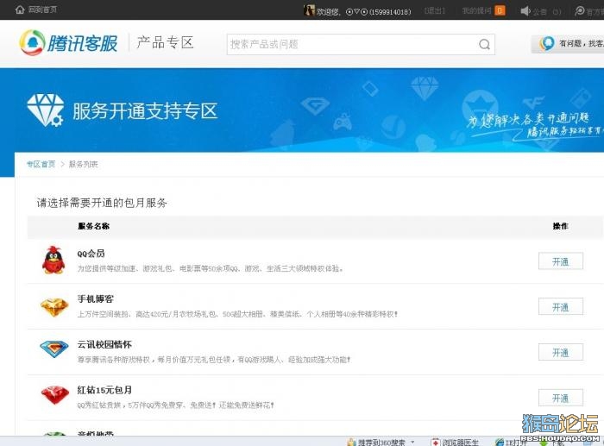This screenshot has width=604, height=446.
Task: Click the red diamond icon for 红钻15元包月
Action: [54, 395]
